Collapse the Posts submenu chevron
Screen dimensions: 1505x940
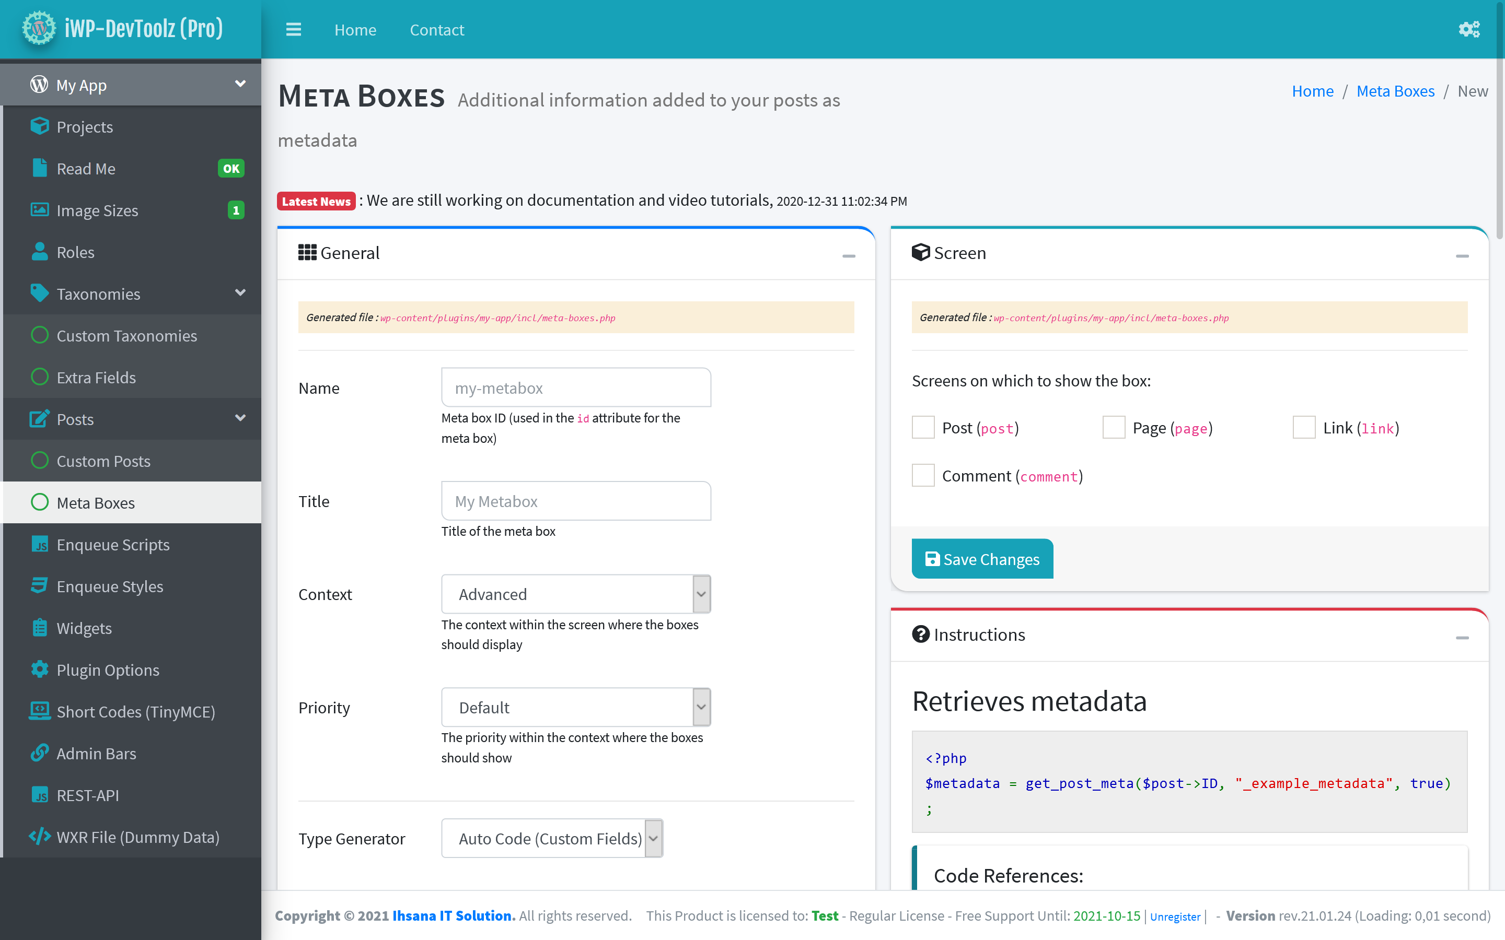(240, 418)
